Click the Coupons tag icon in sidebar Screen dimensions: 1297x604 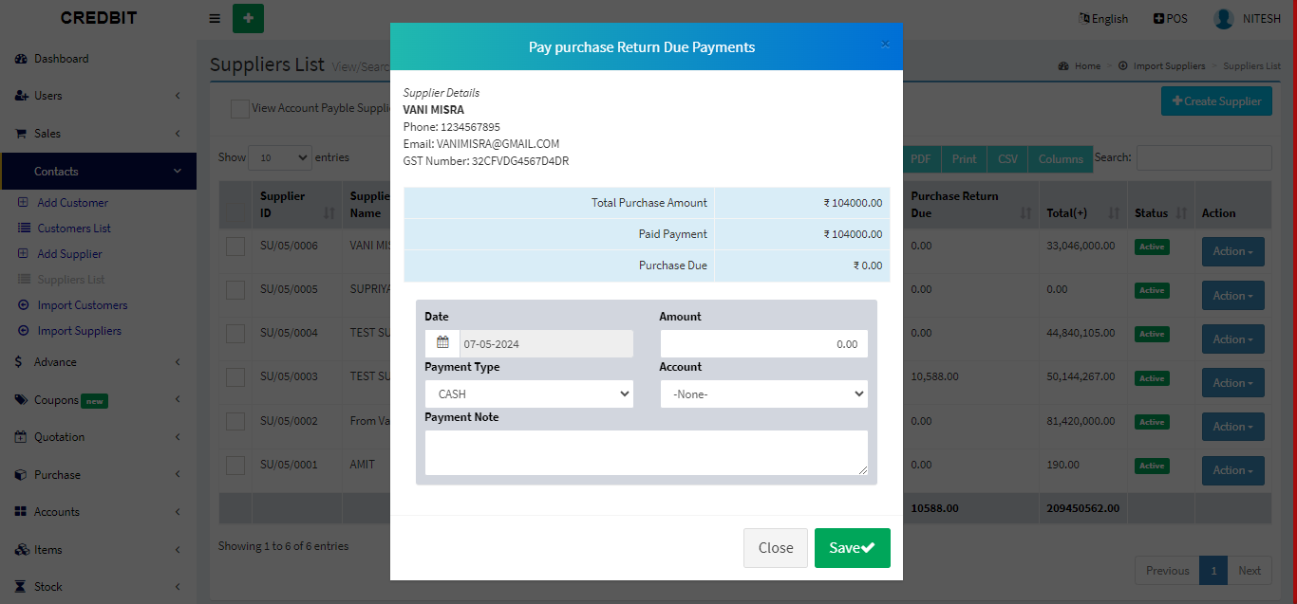21,400
